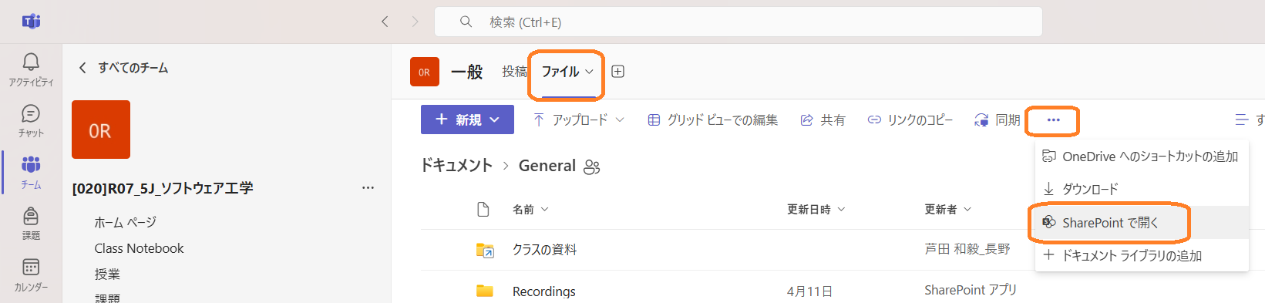
Task: Expand the 新規 dropdown button
Action: [467, 120]
